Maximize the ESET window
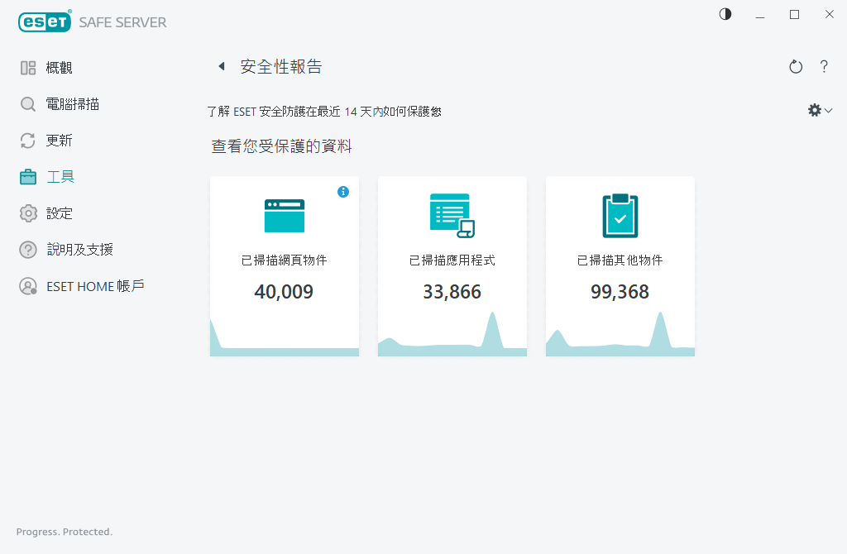 [794, 15]
